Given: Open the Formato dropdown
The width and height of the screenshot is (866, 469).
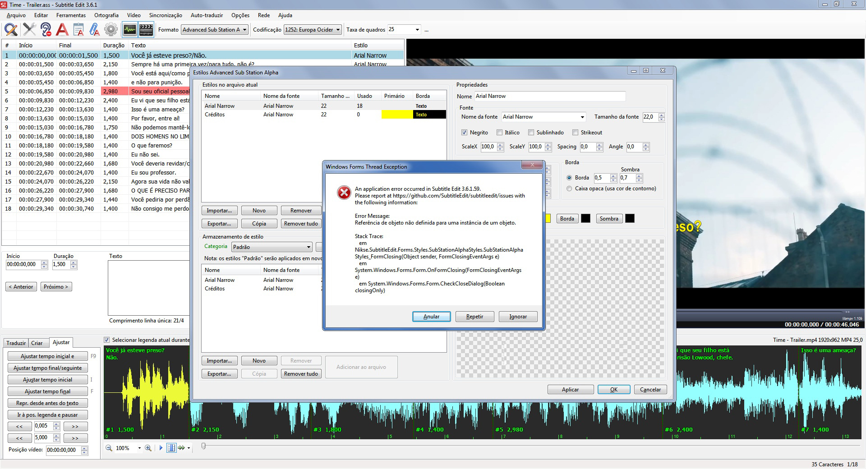Looking at the screenshot, I should [x=244, y=29].
